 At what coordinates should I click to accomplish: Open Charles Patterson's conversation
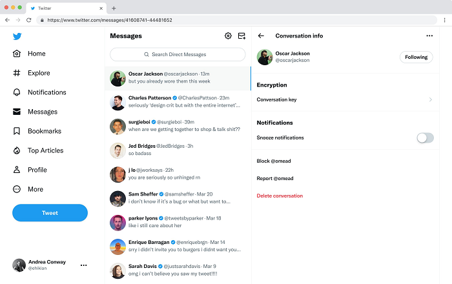point(178,102)
